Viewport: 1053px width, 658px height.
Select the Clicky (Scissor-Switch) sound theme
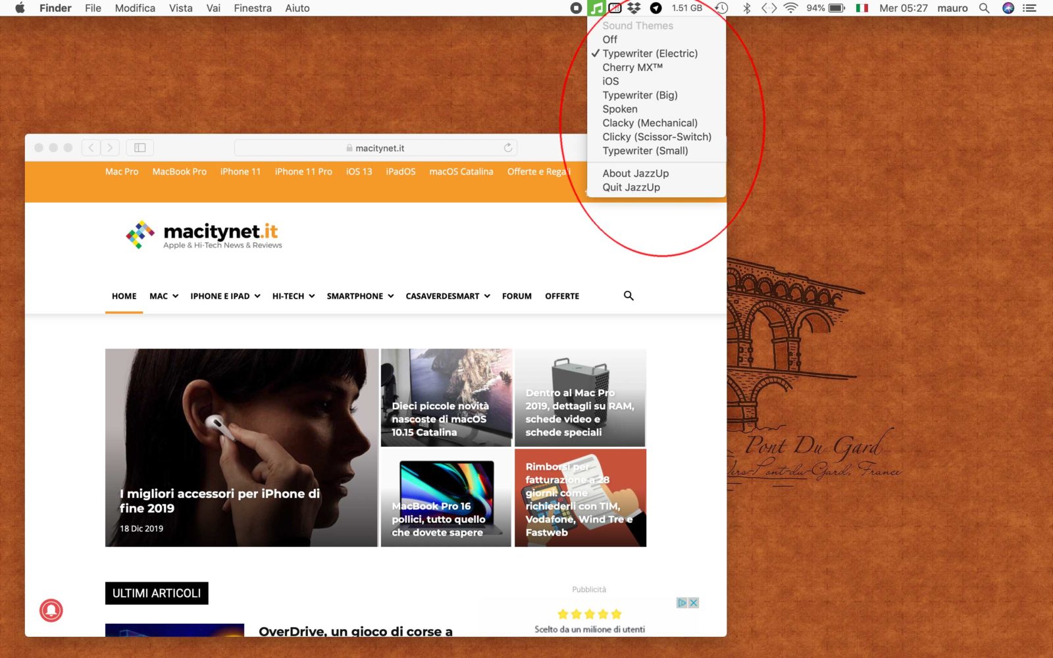click(656, 136)
